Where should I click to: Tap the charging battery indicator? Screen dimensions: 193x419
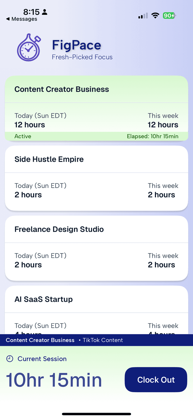pyautogui.click(x=169, y=15)
